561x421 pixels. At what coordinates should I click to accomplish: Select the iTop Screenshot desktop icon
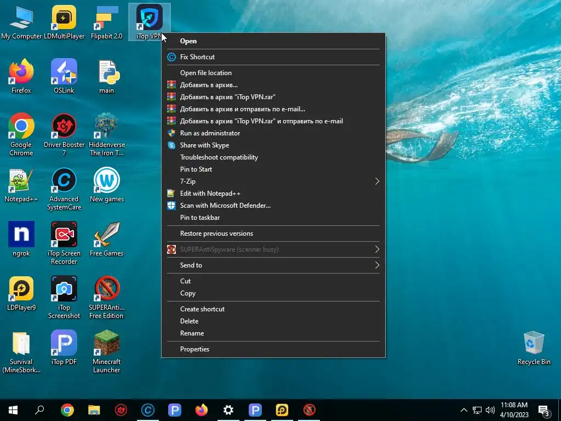pyautogui.click(x=64, y=298)
